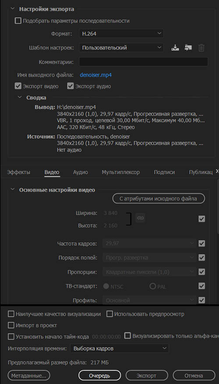Click the Экспорт button
This screenshot has width=219, height=384.
(146, 375)
